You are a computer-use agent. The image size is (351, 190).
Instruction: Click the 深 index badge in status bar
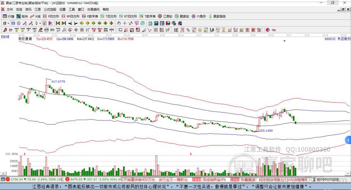(68, 179)
